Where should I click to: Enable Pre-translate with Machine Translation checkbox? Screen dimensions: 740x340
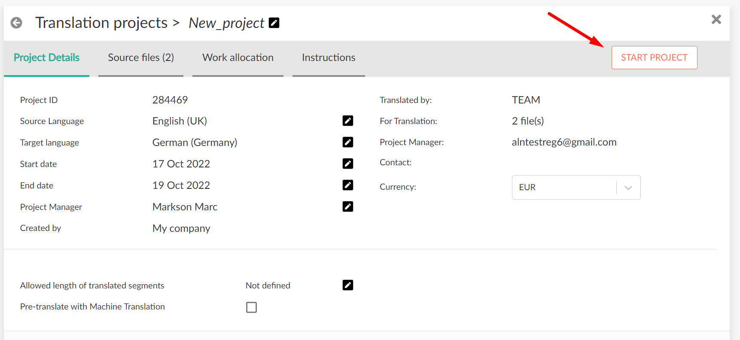tap(252, 307)
